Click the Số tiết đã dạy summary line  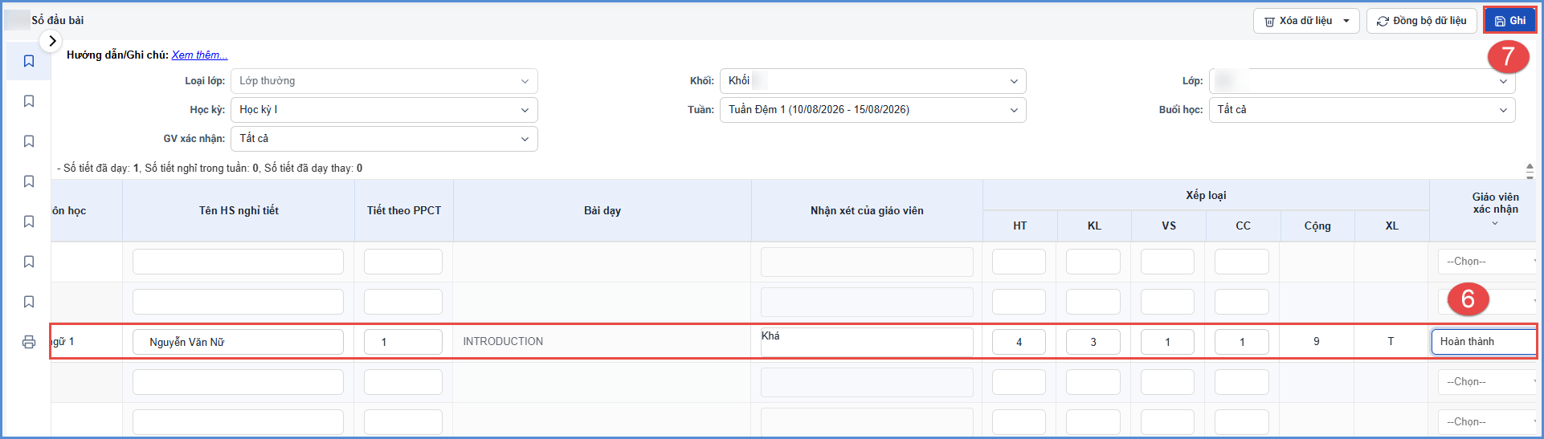coord(210,169)
